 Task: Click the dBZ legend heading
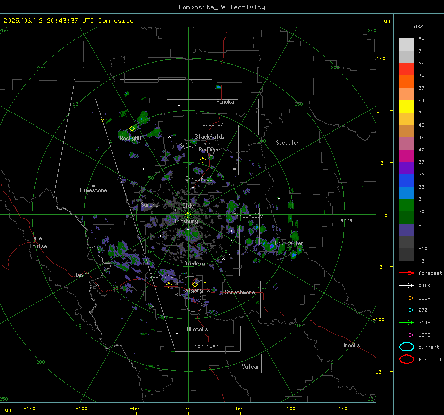click(x=418, y=26)
